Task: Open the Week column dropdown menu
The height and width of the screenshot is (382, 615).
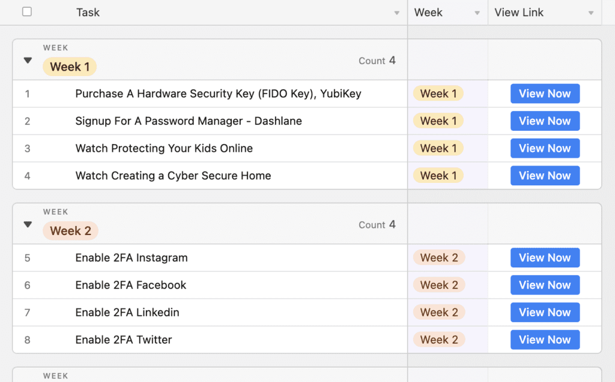Action: [477, 12]
